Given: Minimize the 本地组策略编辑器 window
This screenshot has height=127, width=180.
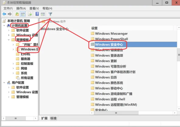Looking at the screenshot, I should point(157,3).
